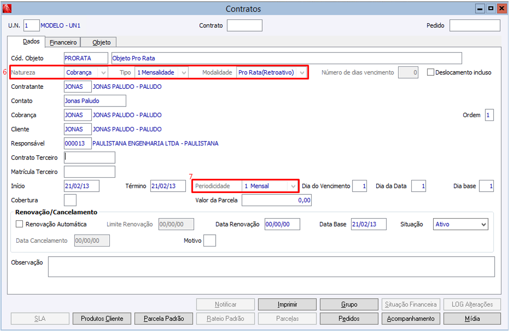Viewport: 510px width, 332px height.
Task: Expand the Periodicidade dropdown showing 1 Mensal
Action: point(270,186)
